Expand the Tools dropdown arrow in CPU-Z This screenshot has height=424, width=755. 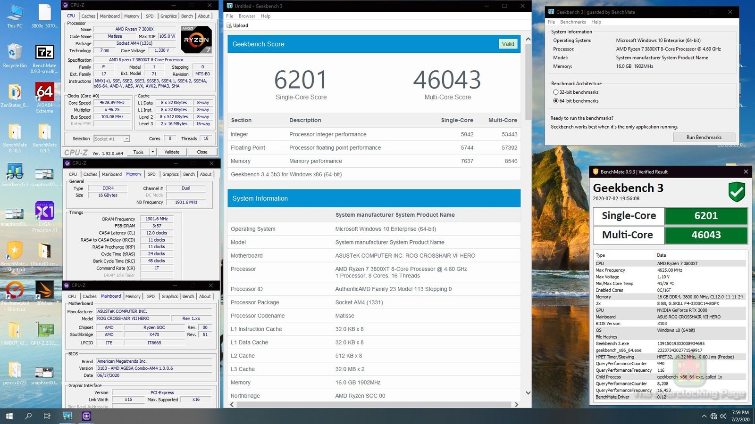click(152, 152)
